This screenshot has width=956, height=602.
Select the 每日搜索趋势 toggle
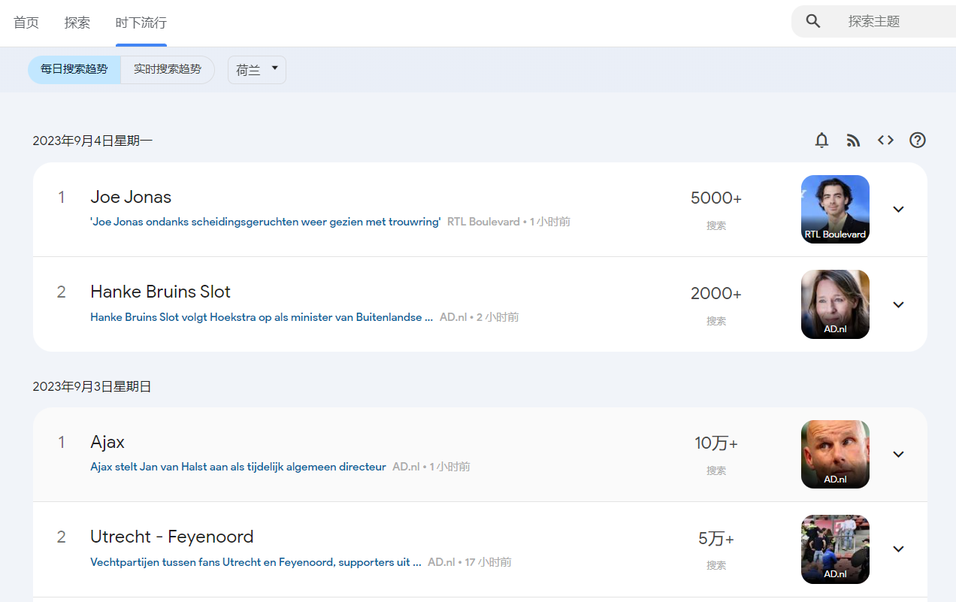[74, 69]
